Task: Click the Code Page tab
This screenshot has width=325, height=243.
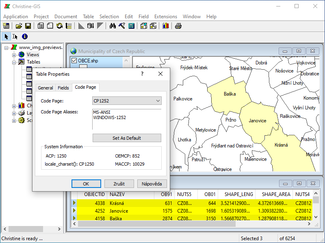Action: [x=85, y=87]
